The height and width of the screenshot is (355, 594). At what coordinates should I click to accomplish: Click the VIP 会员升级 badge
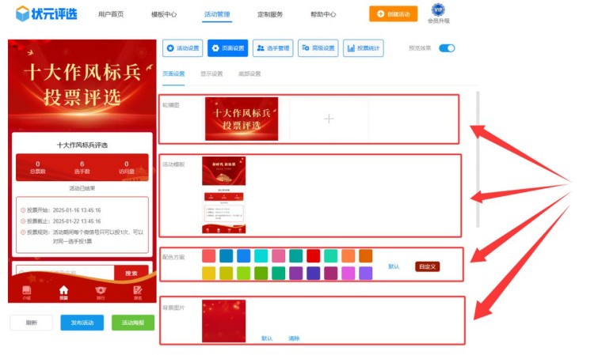point(437,13)
